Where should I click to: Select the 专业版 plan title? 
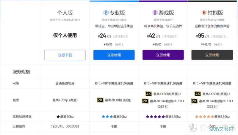pyautogui.click(x=117, y=13)
